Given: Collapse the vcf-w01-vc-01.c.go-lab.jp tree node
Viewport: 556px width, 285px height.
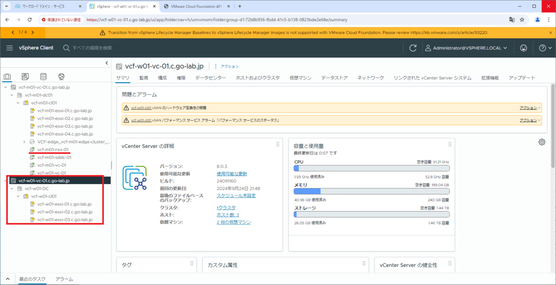Looking at the screenshot, I should tap(6, 181).
